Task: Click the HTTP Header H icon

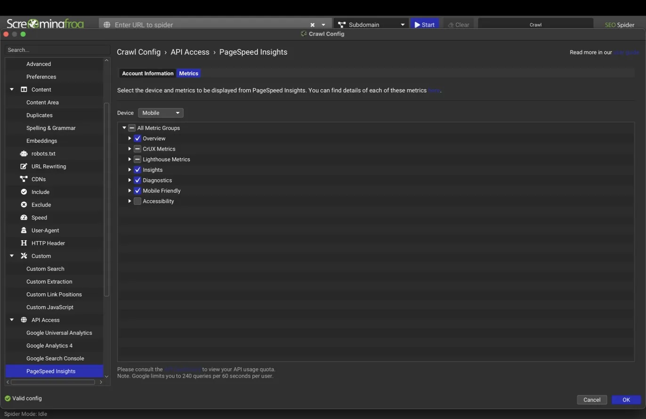Action: click(x=24, y=243)
